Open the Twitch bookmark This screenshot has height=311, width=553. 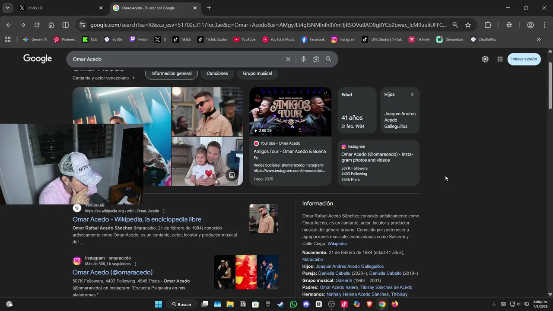click(139, 39)
